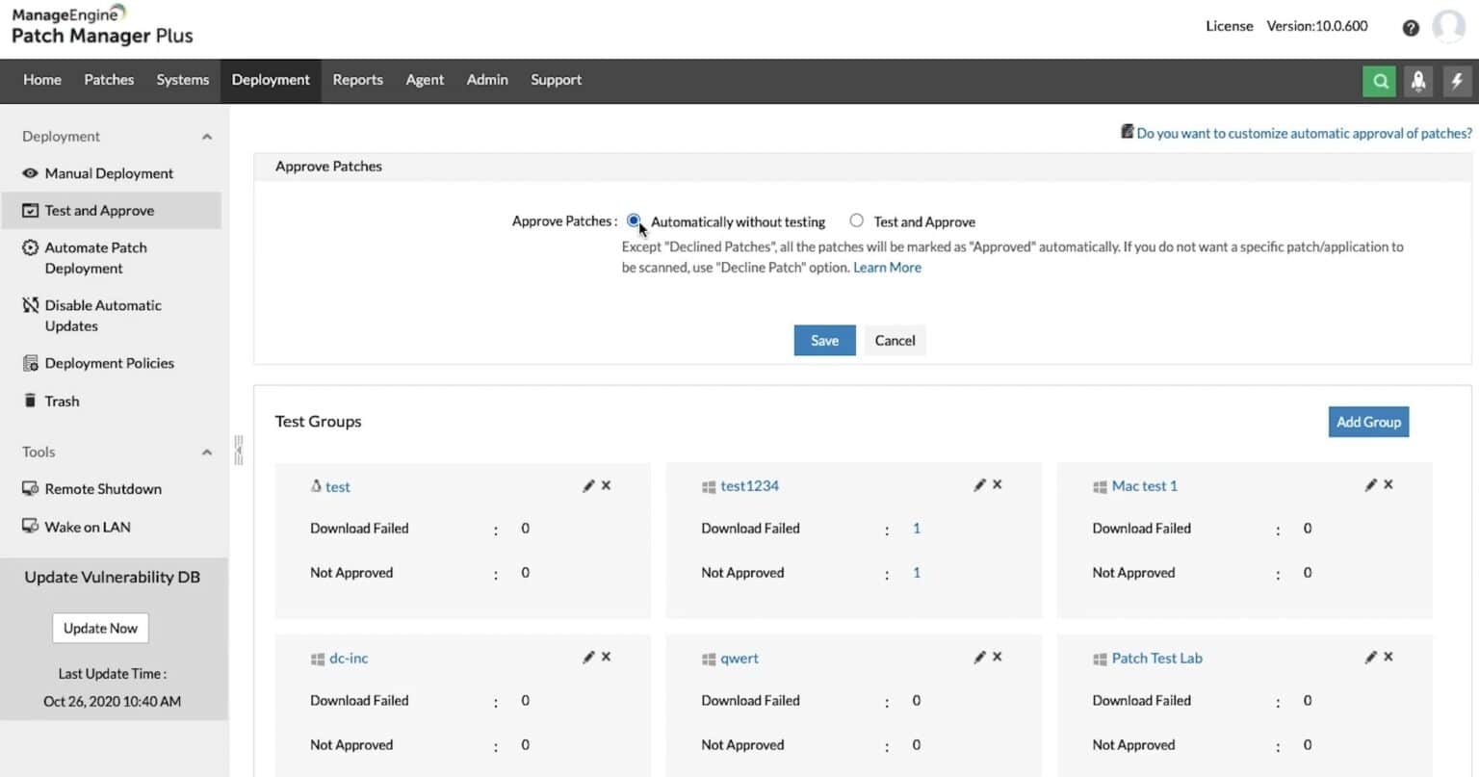Select the Remote Shutdown monitor icon
The width and height of the screenshot is (1479, 777).
[32, 488]
